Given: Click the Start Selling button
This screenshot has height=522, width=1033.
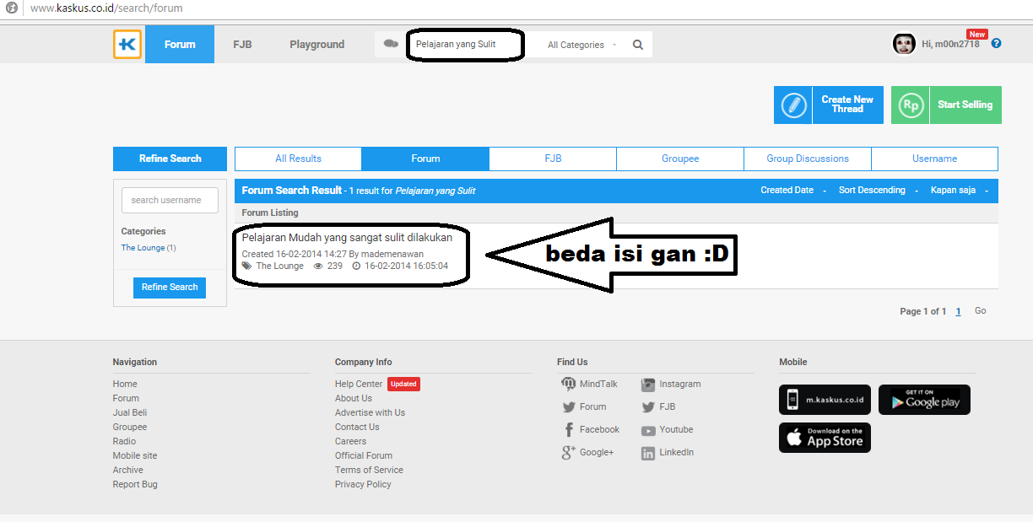Looking at the screenshot, I should (946, 105).
